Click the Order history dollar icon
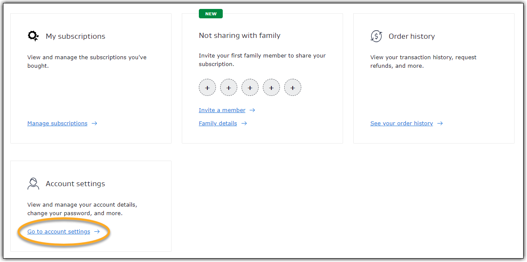The image size is (527, 262). tap(376, 36)
